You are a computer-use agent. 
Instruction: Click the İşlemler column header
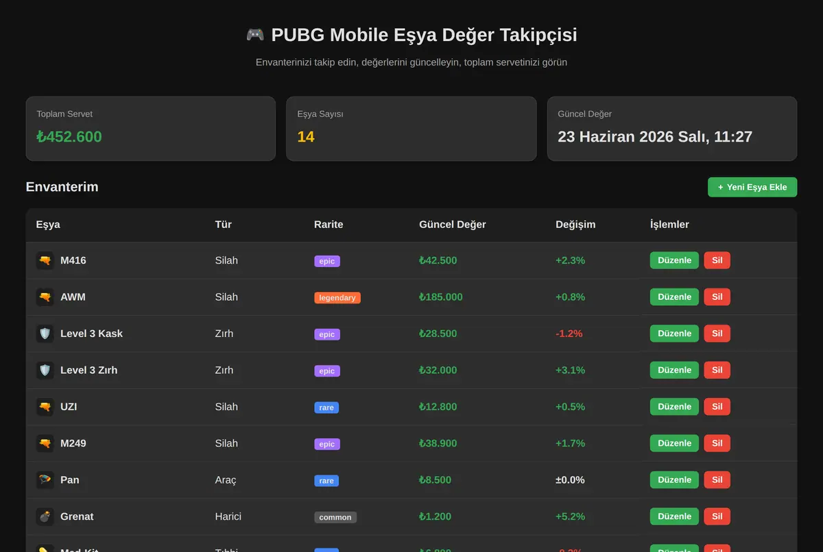(x=669, y=225)
